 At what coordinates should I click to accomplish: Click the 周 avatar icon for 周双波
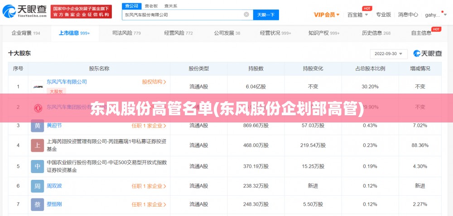click(x=38, y=186)
